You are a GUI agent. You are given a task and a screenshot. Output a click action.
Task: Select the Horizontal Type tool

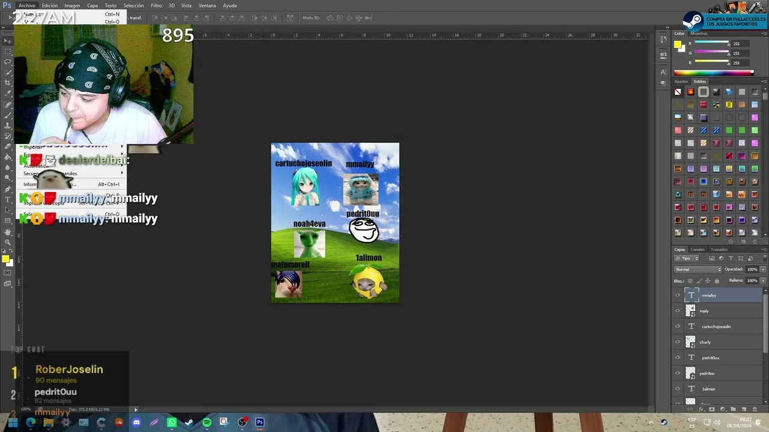[8, 199]
